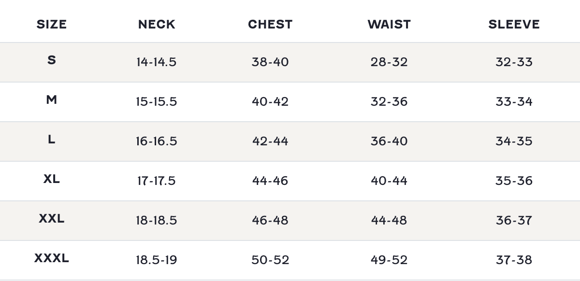Click sleeve measurement 32-33

click(514, 62)
